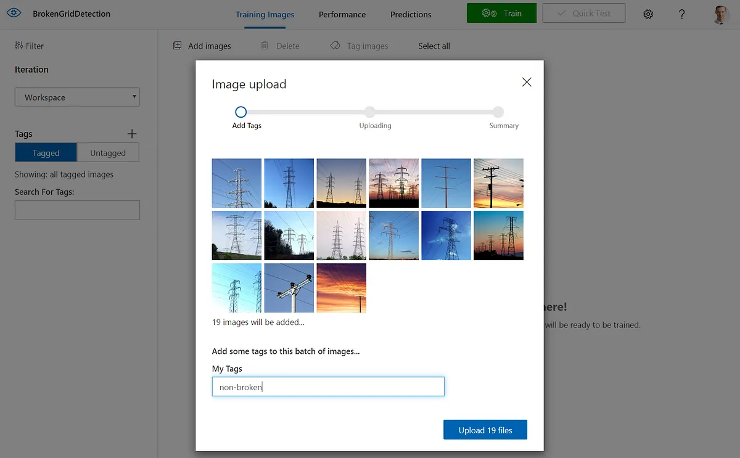Viewport: 740px width, 458px height.
Task: Click the Filter sliders icon
Action: (18, 46)
